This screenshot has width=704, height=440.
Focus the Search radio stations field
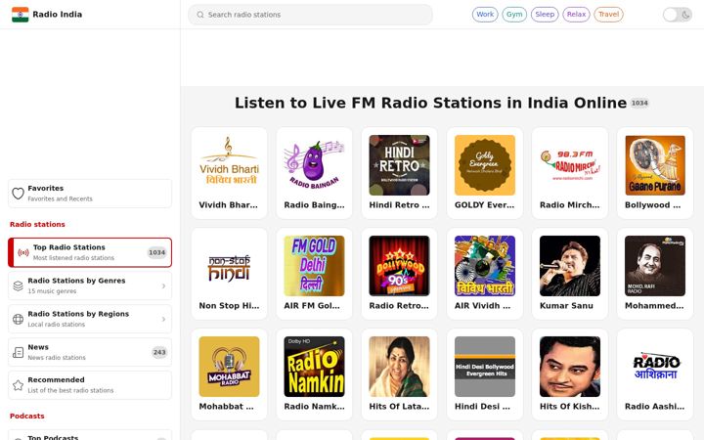310,15
